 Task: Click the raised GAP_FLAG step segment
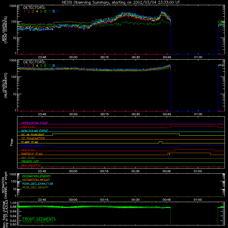(x=194, y=126)
